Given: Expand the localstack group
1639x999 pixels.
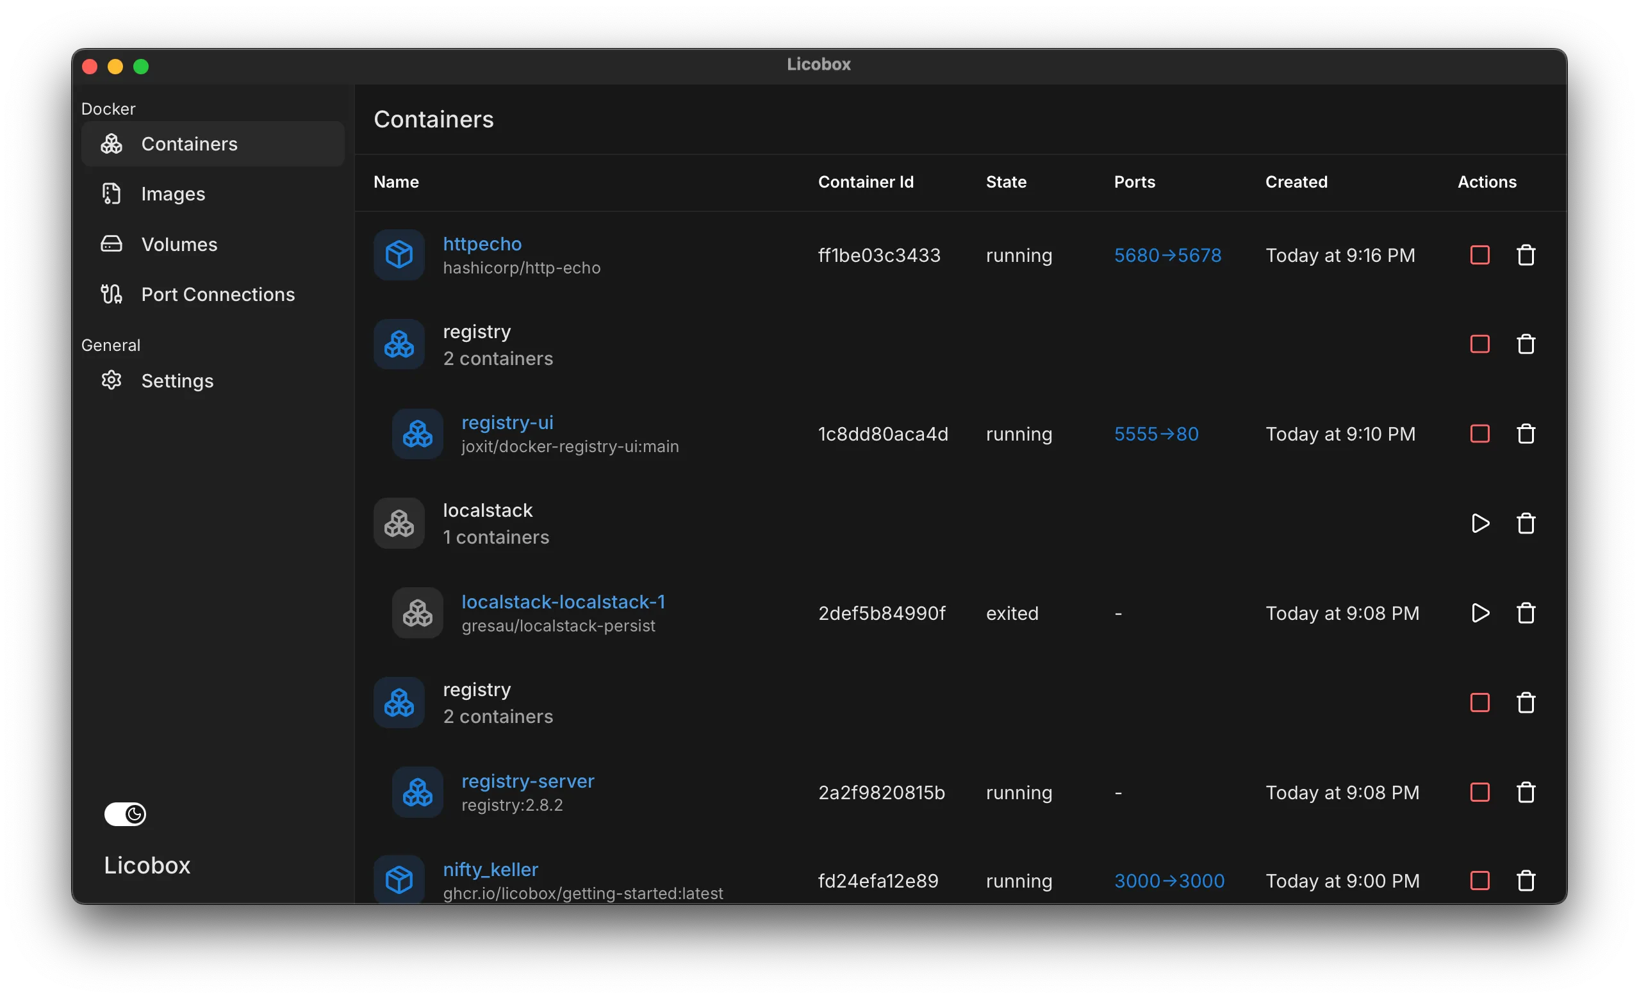Looking at the screenshot, I should (488, 523).
